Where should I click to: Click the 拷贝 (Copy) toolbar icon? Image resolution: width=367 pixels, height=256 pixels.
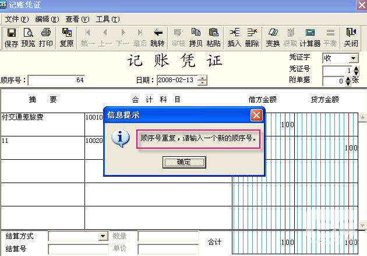tap(196, 37)
